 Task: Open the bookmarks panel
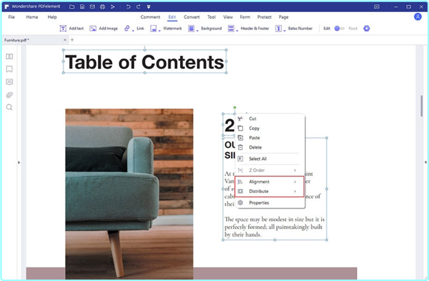pyautogui.click(x=9, y=69)
